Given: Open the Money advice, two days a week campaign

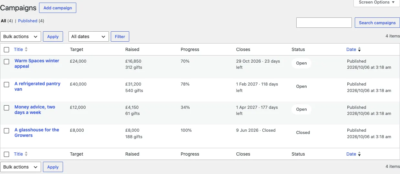Looking at the screenshot, I should (x=35, y=109).
